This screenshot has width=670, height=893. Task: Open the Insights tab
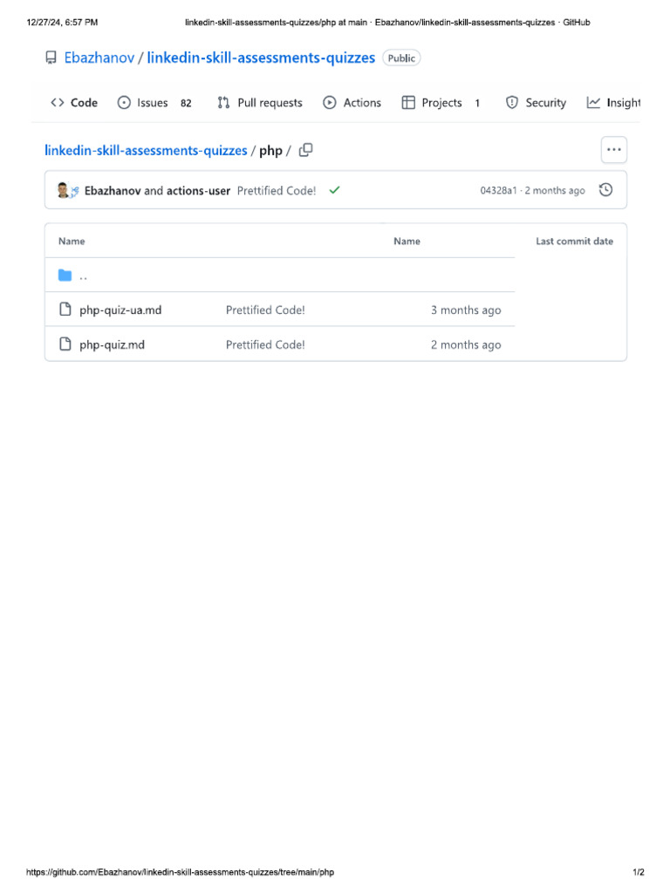coord(614,103)
